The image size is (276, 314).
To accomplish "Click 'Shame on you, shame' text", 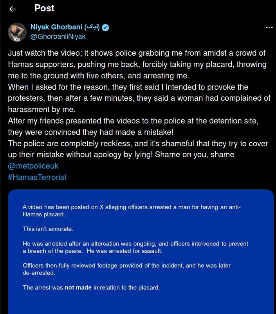I will [195, 154].
